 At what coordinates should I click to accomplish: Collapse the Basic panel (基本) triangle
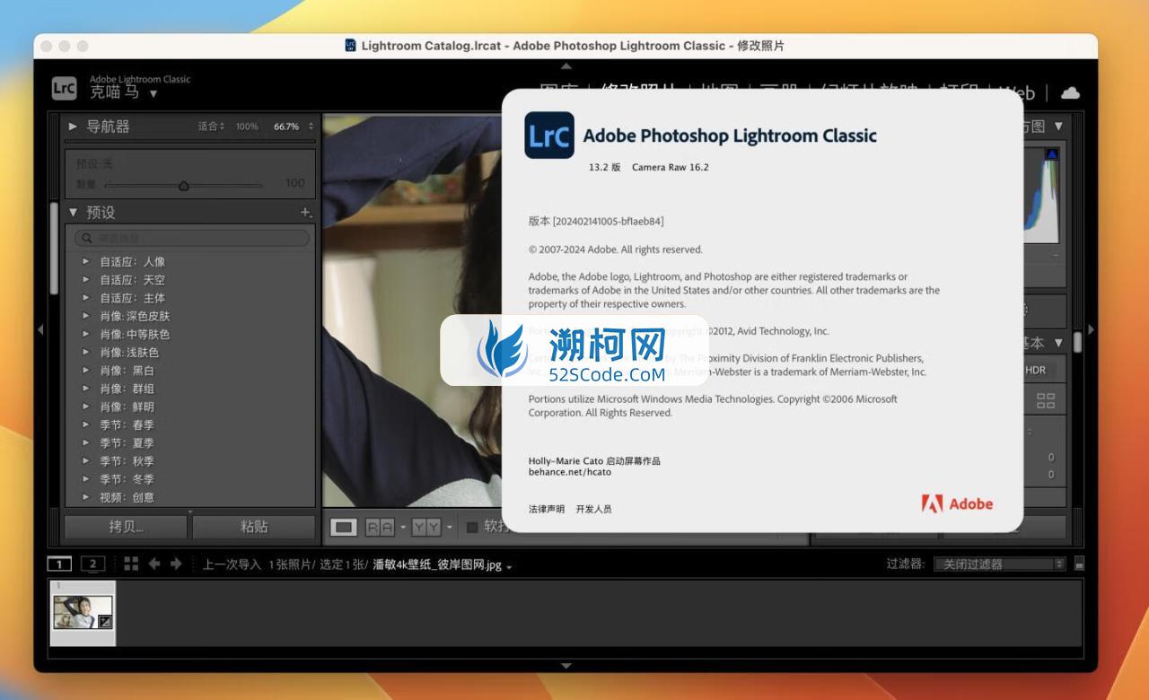tap(1058, 343)
